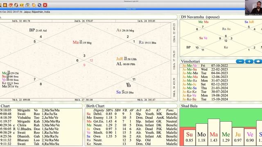Click As 29:18 Mrg ascendant label
This screenshot has height=147, width=262.
click(x=125, y=30)
